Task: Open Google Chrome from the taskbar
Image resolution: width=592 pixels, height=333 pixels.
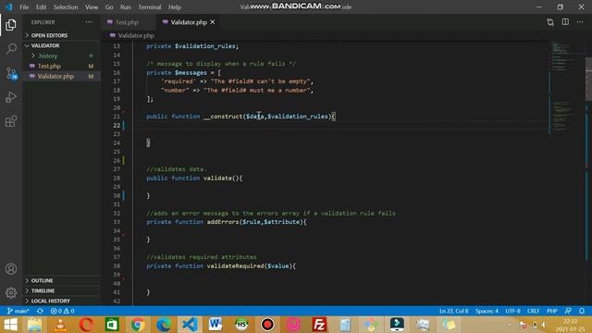Action: 138,325
